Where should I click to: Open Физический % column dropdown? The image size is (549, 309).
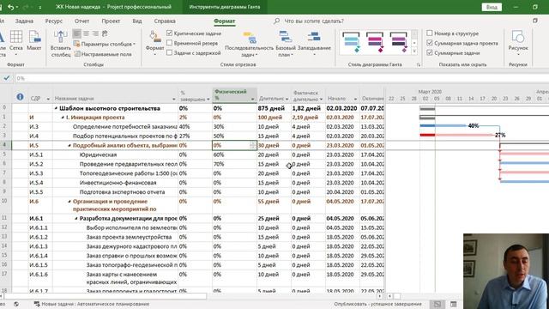click(252, 100)
